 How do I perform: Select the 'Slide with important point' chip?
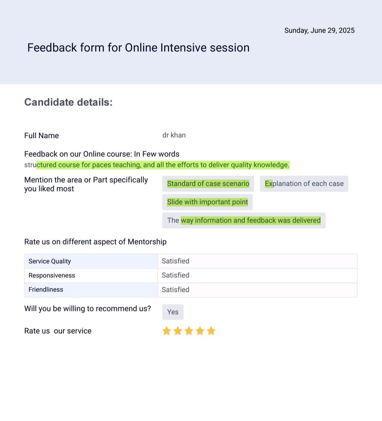point(207,202)
